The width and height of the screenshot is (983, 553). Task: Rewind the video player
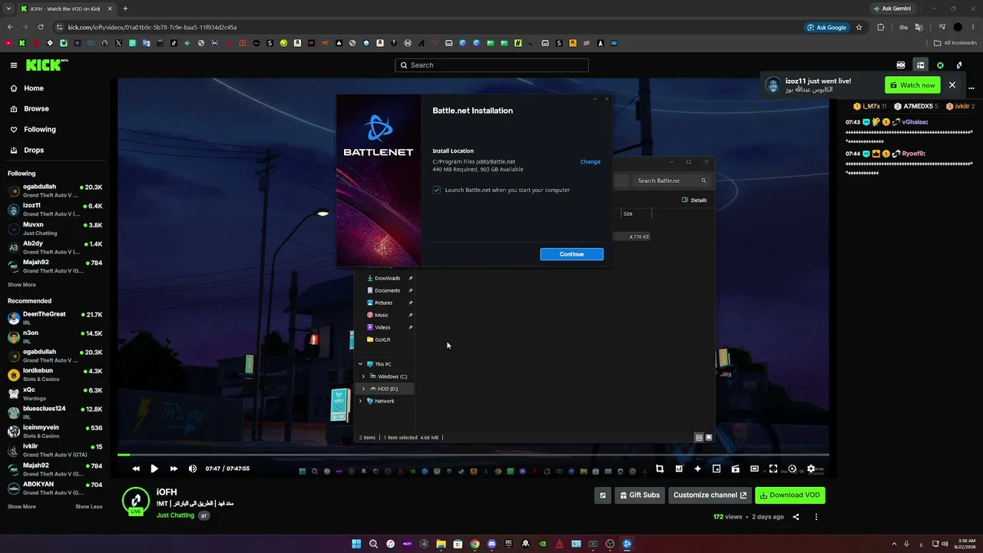pyautogui.click(x=136, y=469)
